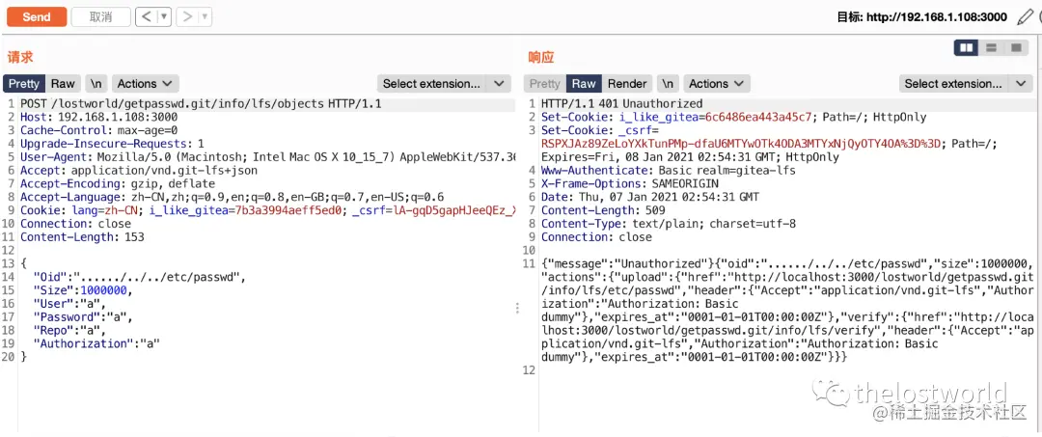Click the Accept application/vnd.git-lfs+json header

139,171
